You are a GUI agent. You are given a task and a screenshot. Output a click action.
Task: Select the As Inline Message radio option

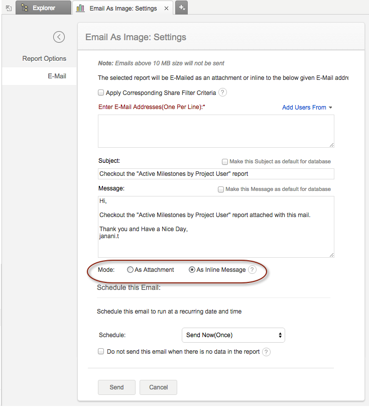click(192, 270)
